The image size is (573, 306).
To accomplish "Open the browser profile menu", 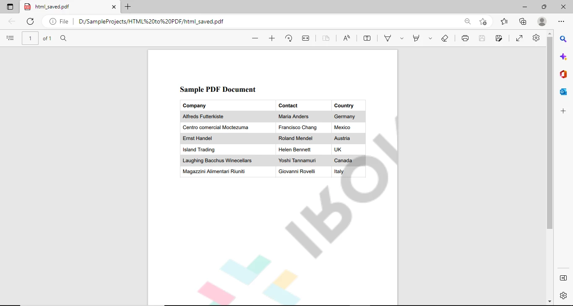I will point(542,21).
